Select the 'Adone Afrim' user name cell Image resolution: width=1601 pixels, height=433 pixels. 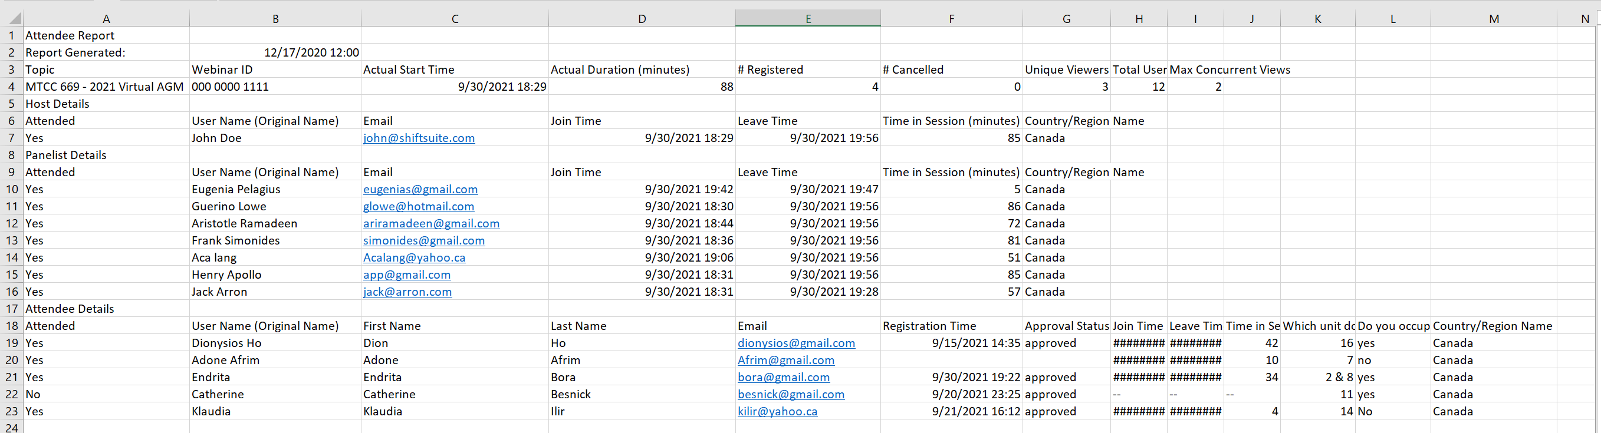[275, 360]
